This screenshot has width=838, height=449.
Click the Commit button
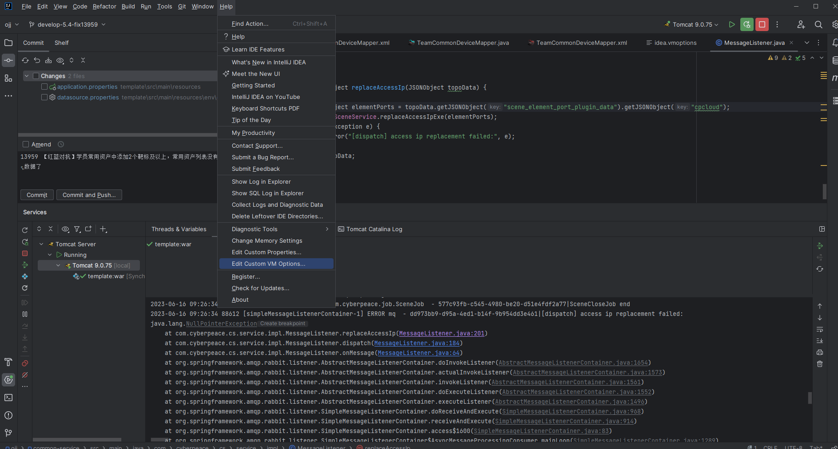(x=37, y=195)
